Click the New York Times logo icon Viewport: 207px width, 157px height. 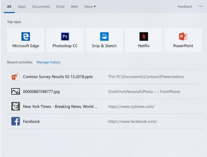click(16, 106)
